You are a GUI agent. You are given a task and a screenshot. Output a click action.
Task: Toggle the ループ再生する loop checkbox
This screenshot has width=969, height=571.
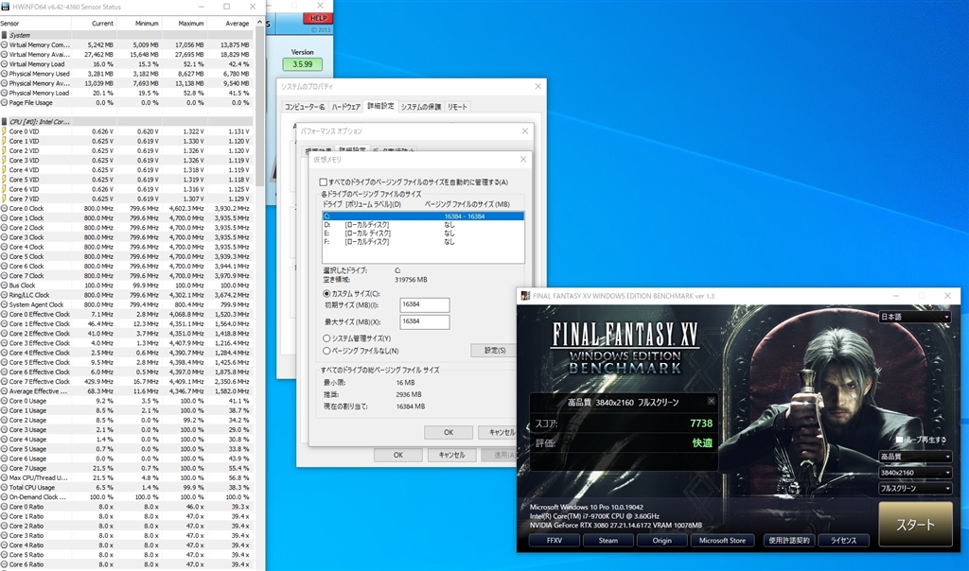point(899,440)
